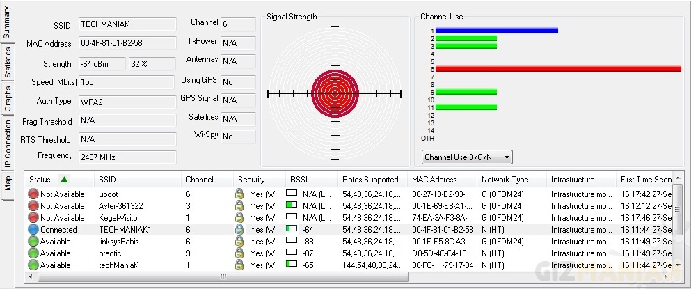691x289 pixels.
Task: Click the horizontal scrollbar under the network list
Action: [x=223, y=276]
